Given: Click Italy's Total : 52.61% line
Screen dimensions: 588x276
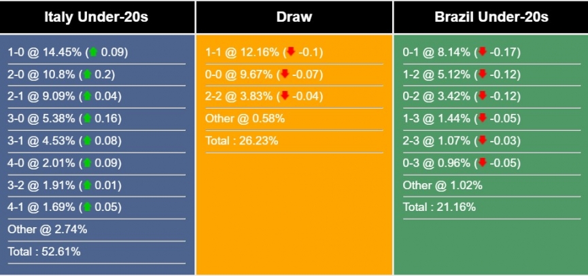Looking at the screenshot, I should click(44, 252).
